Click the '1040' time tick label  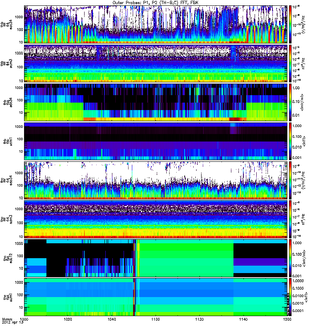(x=112, y=319)
